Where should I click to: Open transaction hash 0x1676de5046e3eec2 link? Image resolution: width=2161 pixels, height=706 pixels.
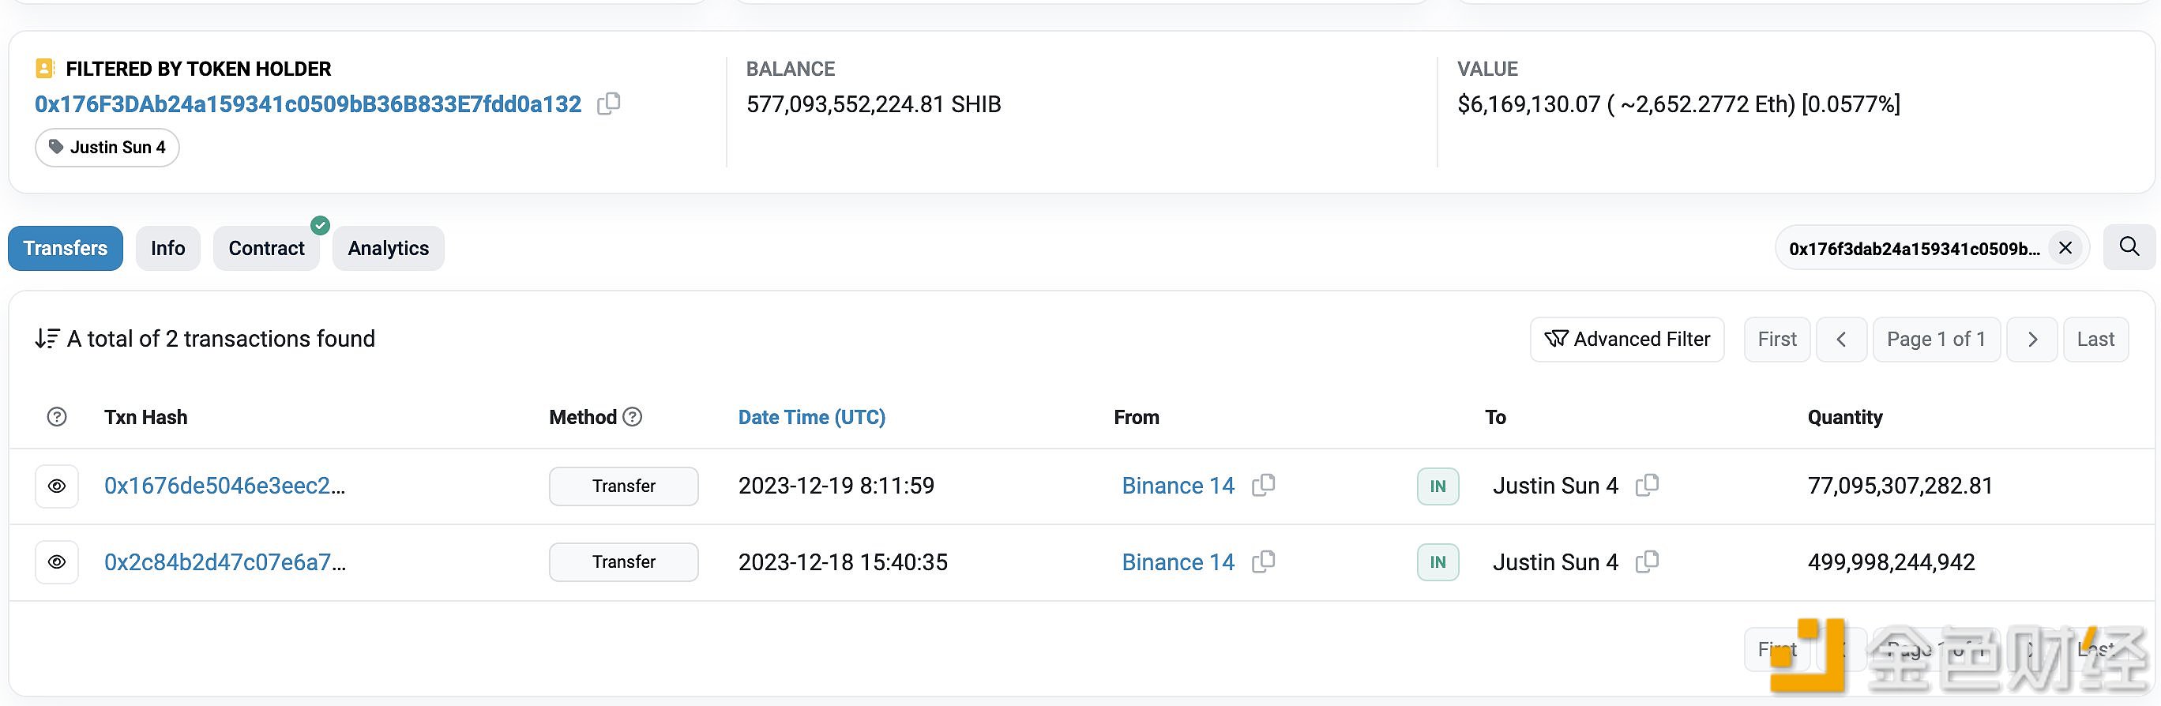[224, 486]
